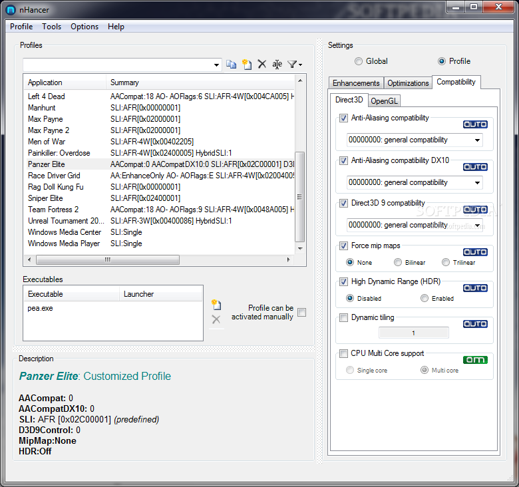This screenshot has height=487, width=519.
Task: Sort by Application column header
Action: tap(65, 82)
